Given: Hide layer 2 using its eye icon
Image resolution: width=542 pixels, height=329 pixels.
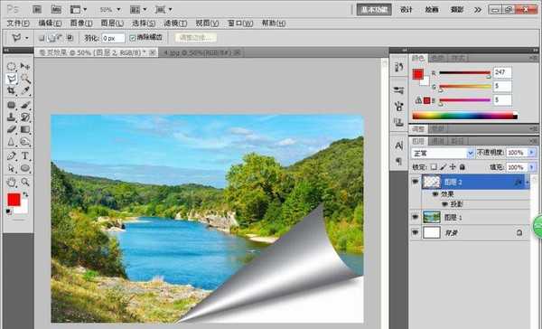Looking at the screenshot, I should (x=416, y=182).
